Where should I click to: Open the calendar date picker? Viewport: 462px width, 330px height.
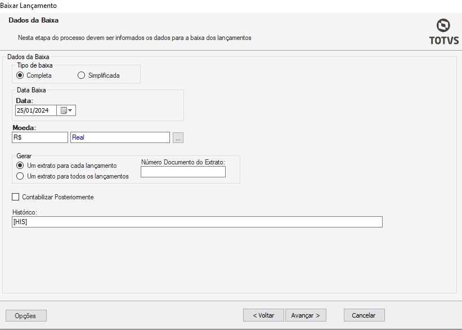click(66, 110)
